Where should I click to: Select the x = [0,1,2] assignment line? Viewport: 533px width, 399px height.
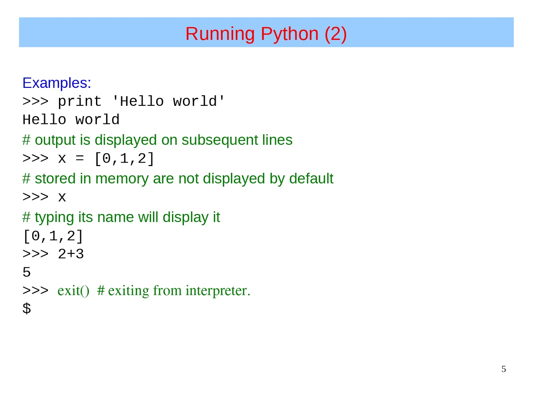pos(88,159)
